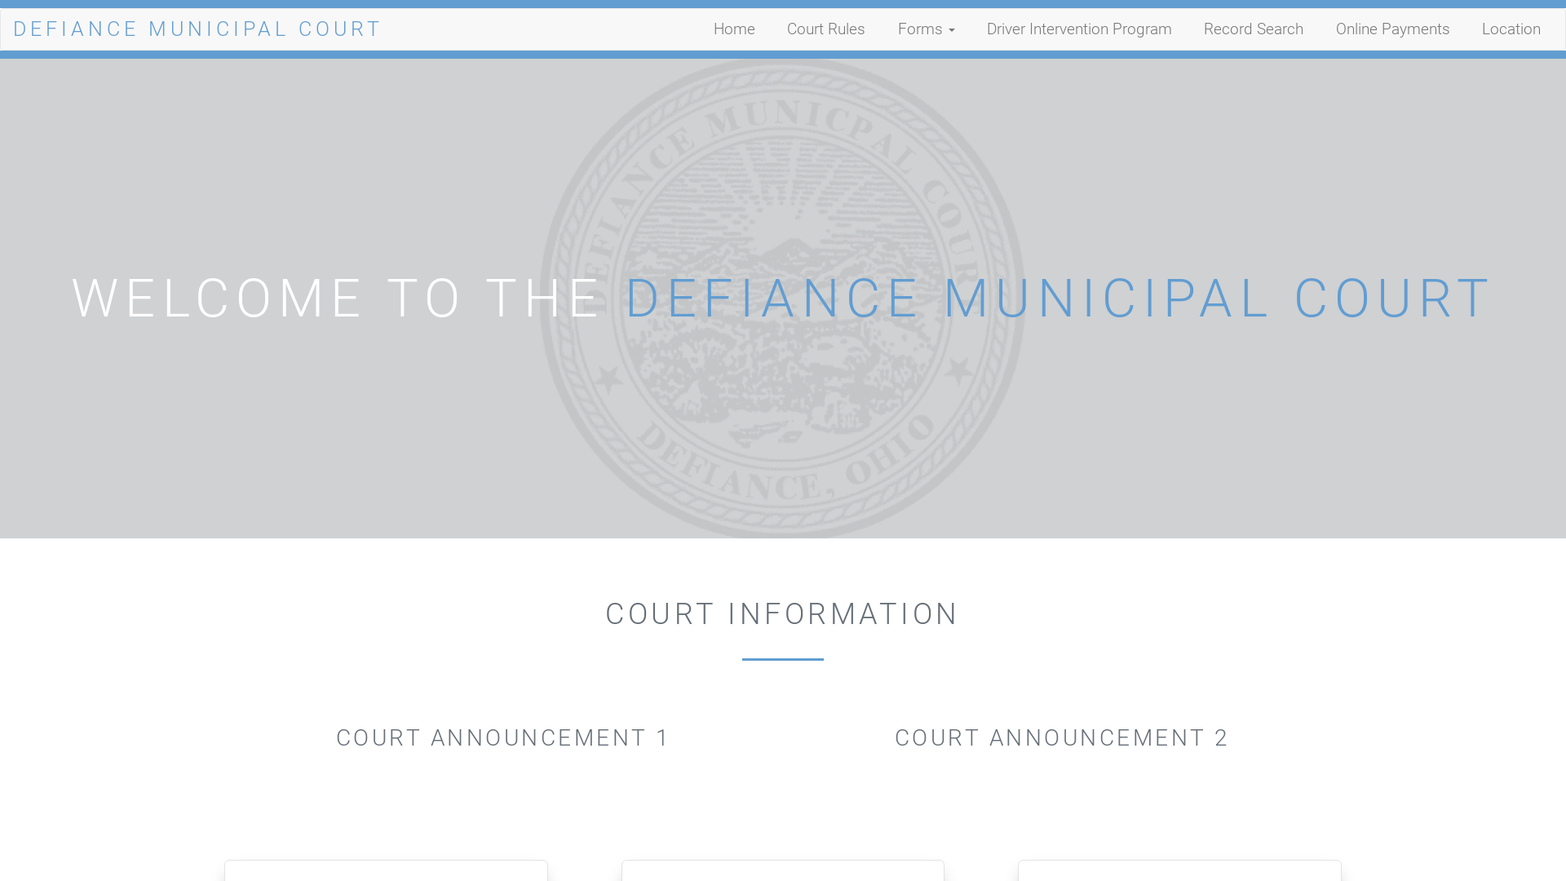Click the Defiance Municipal Court brand link
Image resolution: width=1566 pixels, height=881 pixels.
(x=197, y=29)
